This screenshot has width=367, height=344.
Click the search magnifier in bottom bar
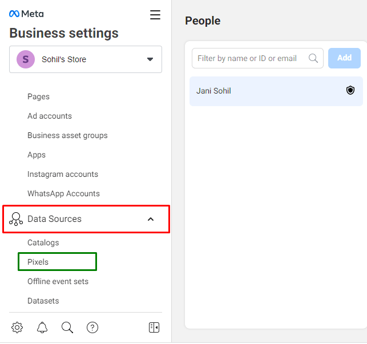point(67,327)
